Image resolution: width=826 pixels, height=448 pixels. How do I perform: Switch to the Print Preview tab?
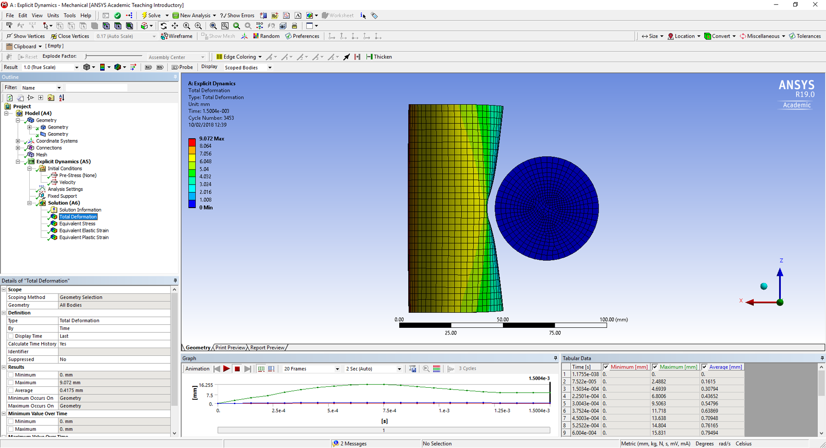(x=230, y=348)
